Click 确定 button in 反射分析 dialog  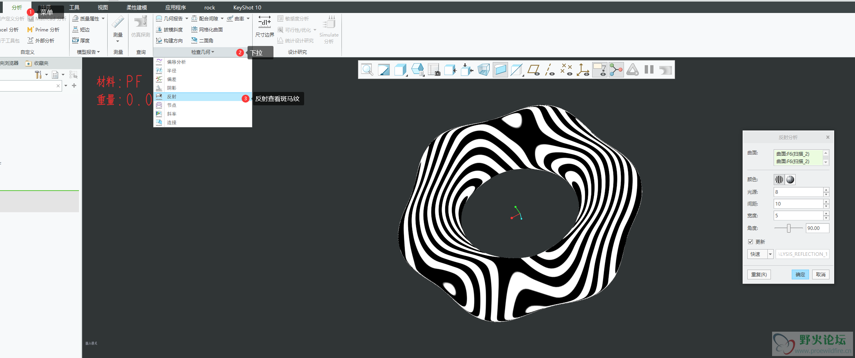click(800, 274)
